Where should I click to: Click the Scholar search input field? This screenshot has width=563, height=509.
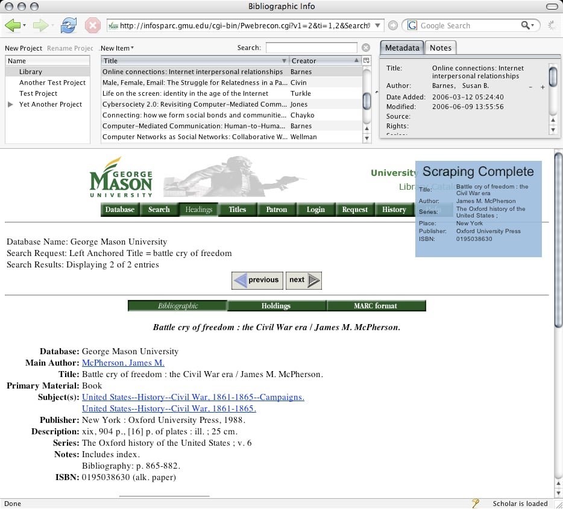312,48
